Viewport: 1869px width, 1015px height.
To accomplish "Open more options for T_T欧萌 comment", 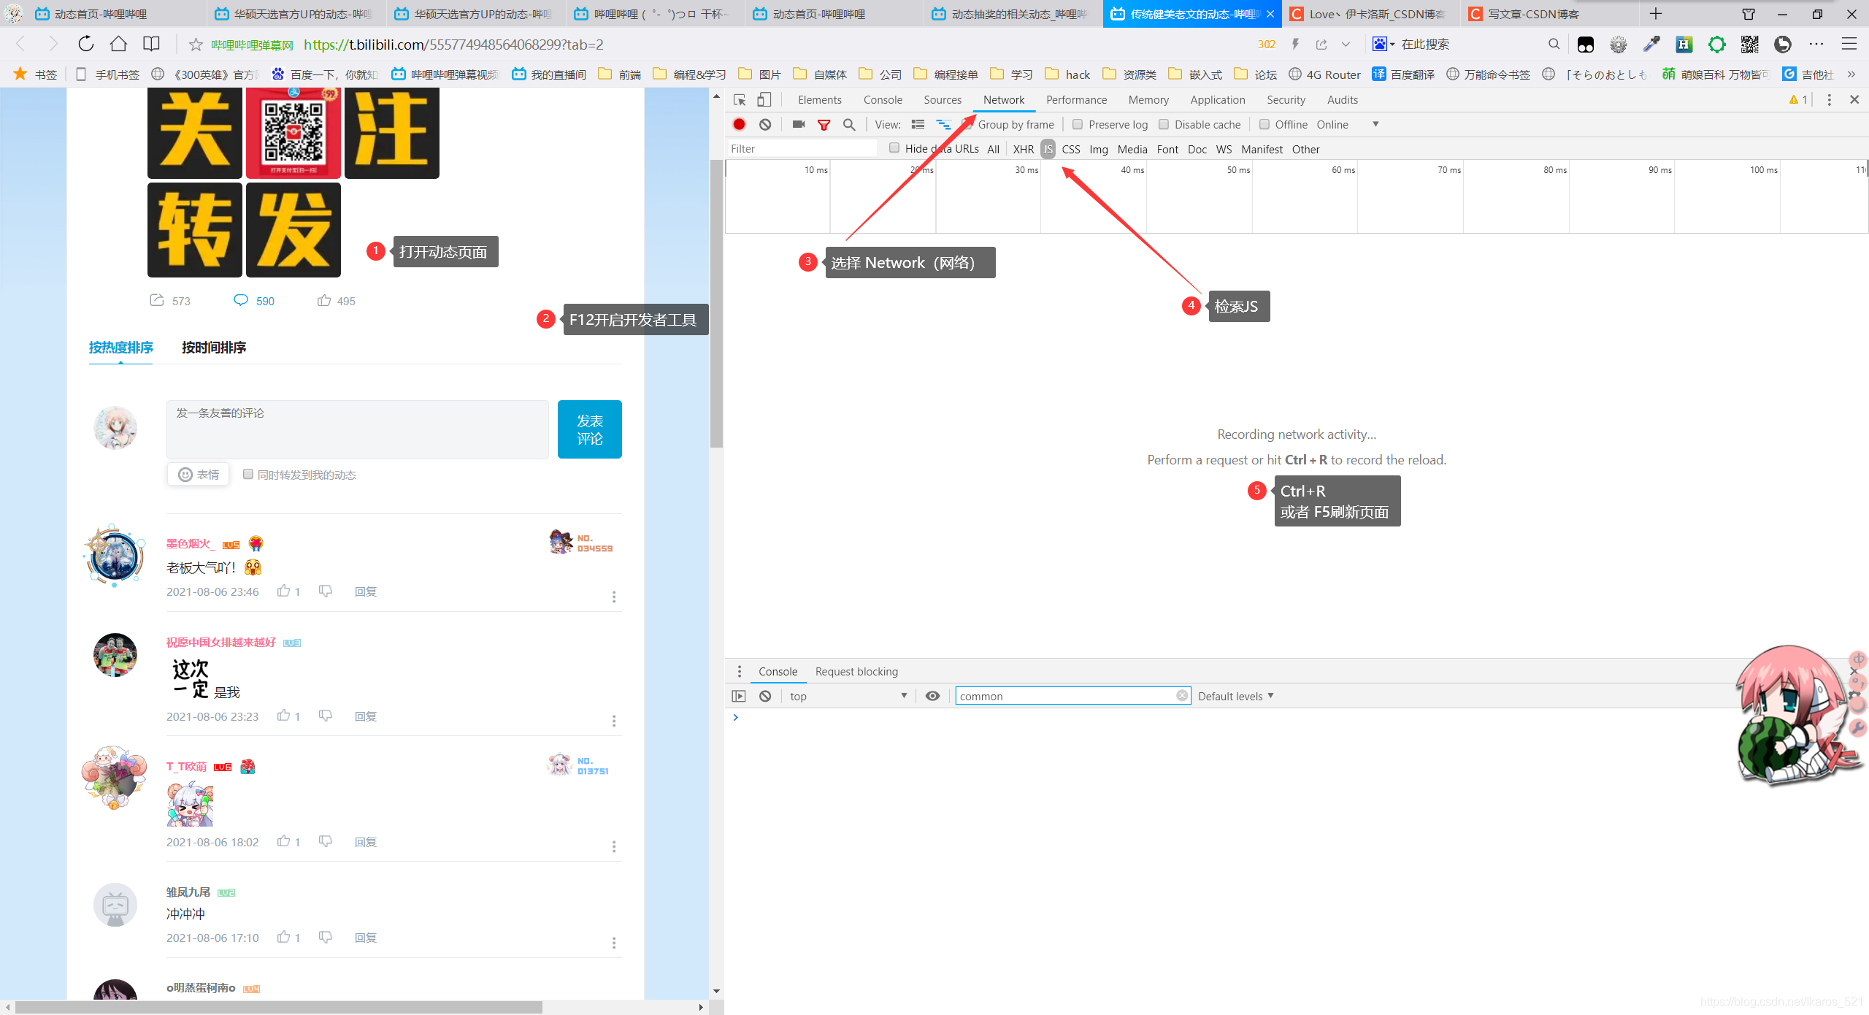I will 614,847.
